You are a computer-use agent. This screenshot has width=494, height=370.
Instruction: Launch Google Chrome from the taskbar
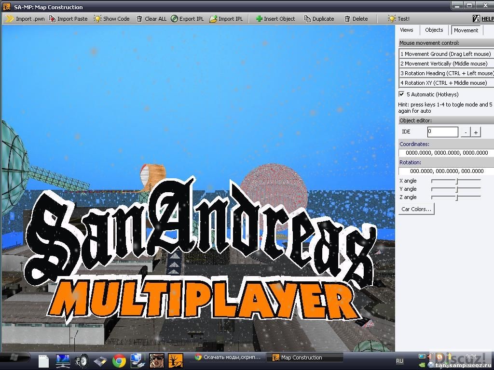point(119,361)
